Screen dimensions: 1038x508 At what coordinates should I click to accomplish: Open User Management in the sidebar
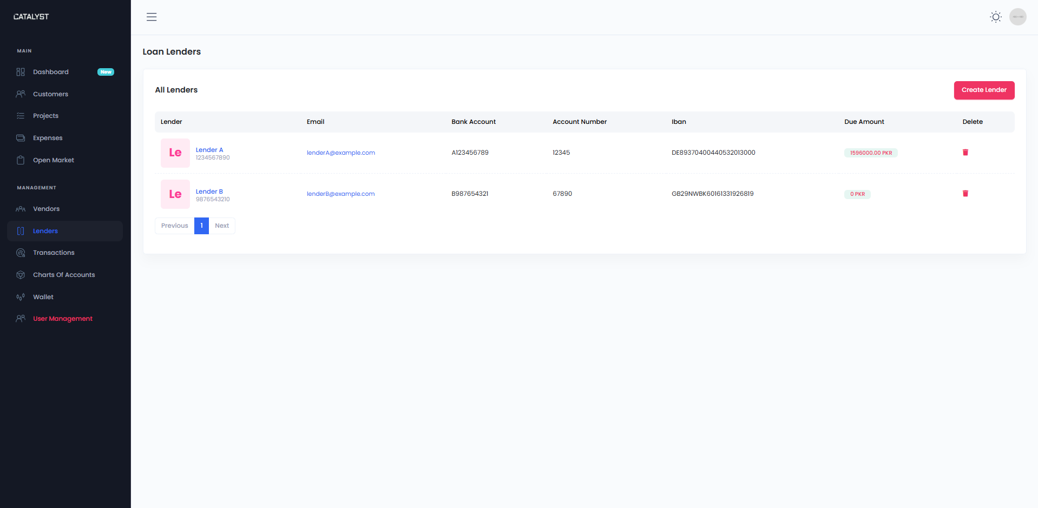tap(63, 319)
